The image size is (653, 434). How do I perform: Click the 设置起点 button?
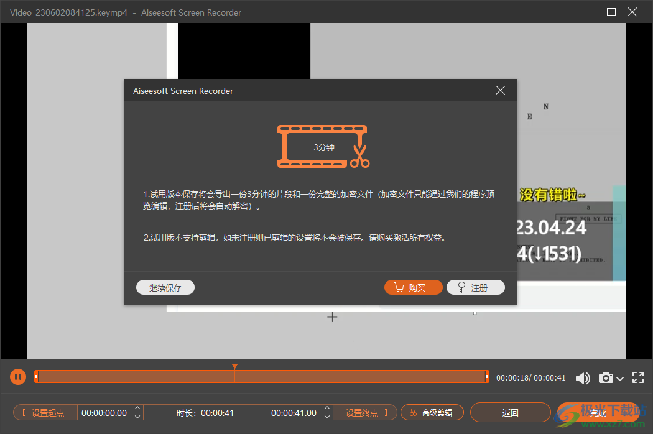coord(45,413)
